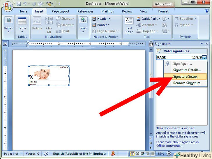
Task: Expand the Equation dropdown
Action: (195, 19)
